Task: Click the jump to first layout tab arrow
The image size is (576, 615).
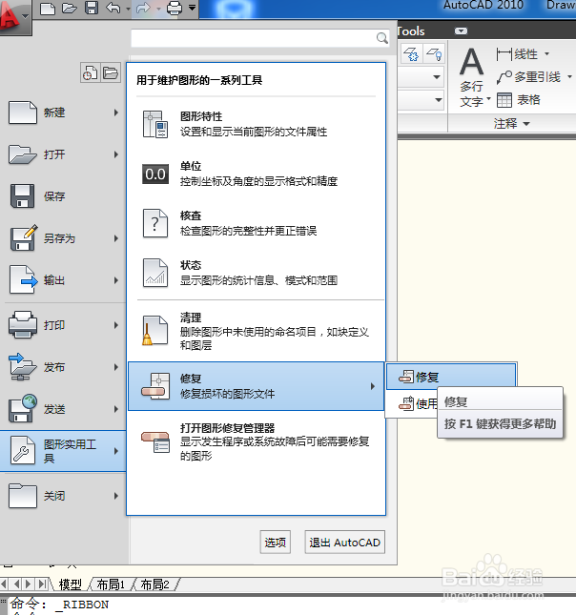Action: [5, 584]
